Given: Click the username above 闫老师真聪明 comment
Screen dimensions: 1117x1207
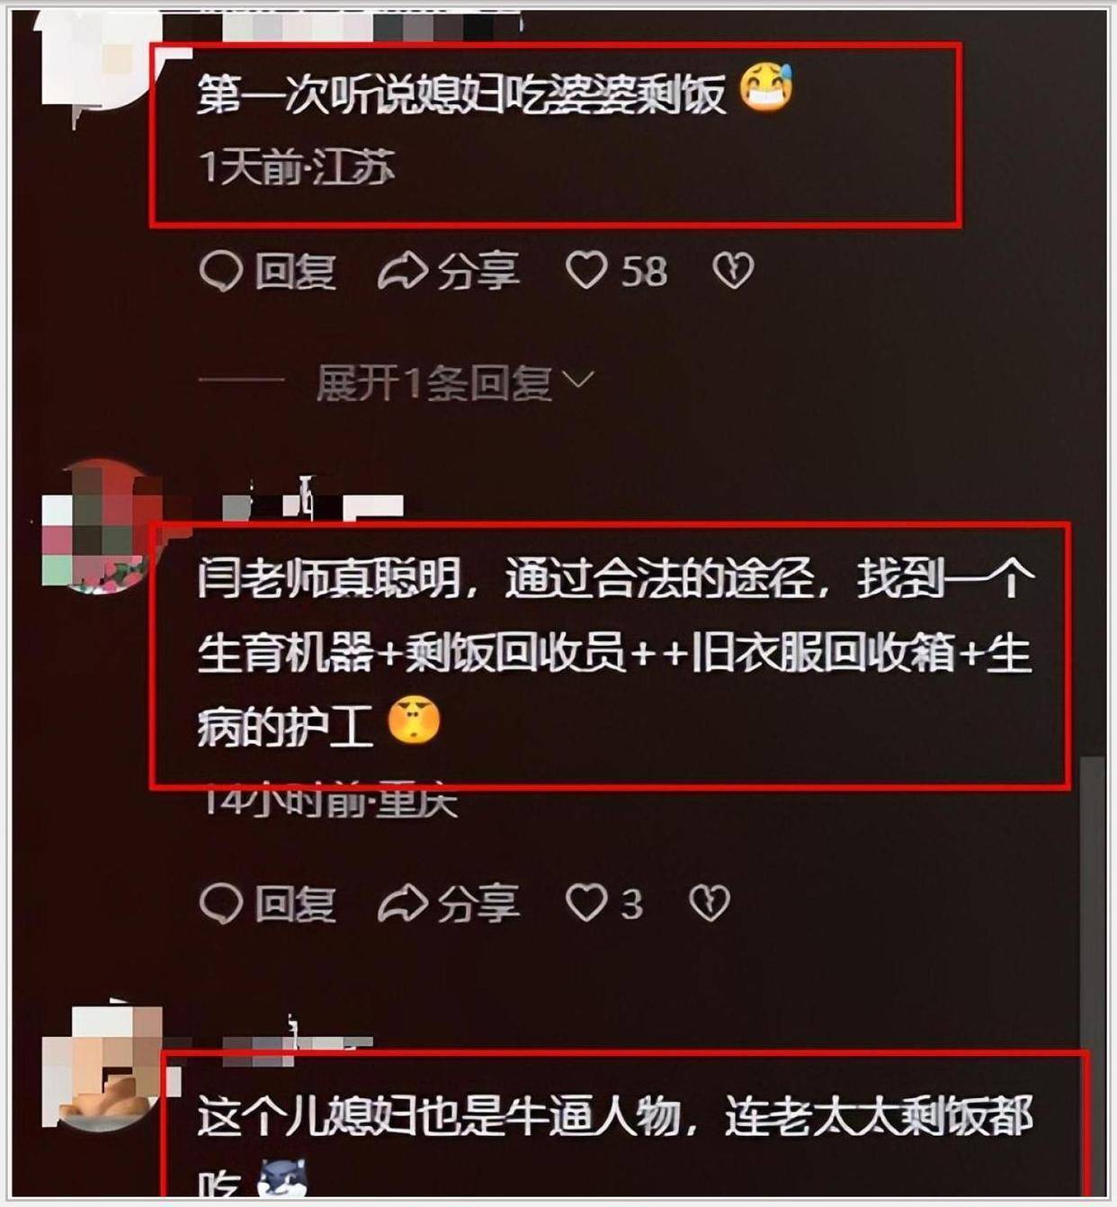Looking at the screenshot, I should (x=312, y=504).
